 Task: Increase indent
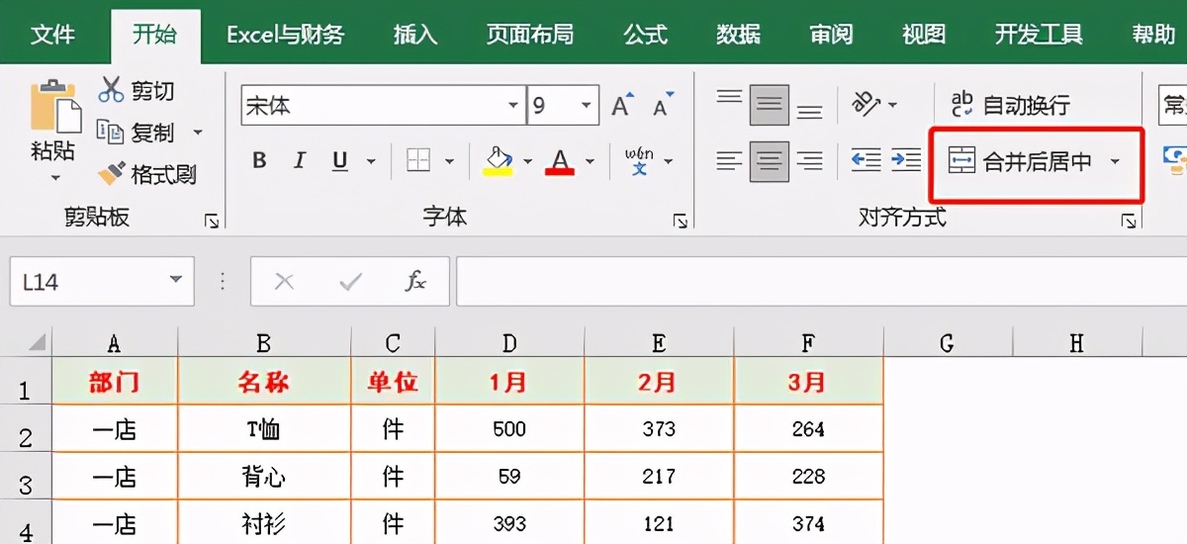[906, 160]
